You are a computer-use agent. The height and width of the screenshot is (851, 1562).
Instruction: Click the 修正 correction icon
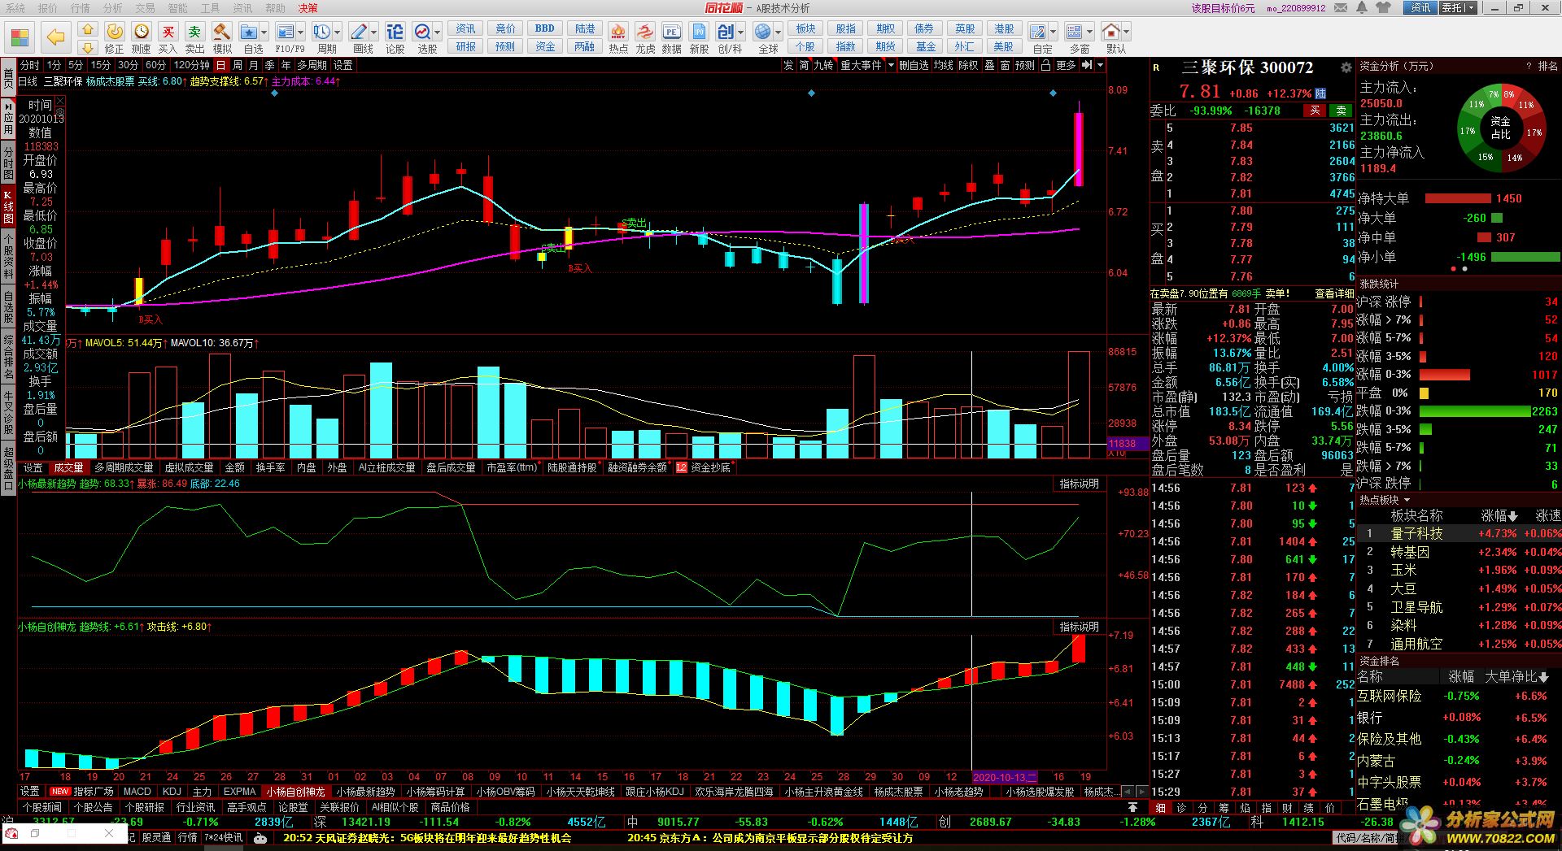click(115, 32)
